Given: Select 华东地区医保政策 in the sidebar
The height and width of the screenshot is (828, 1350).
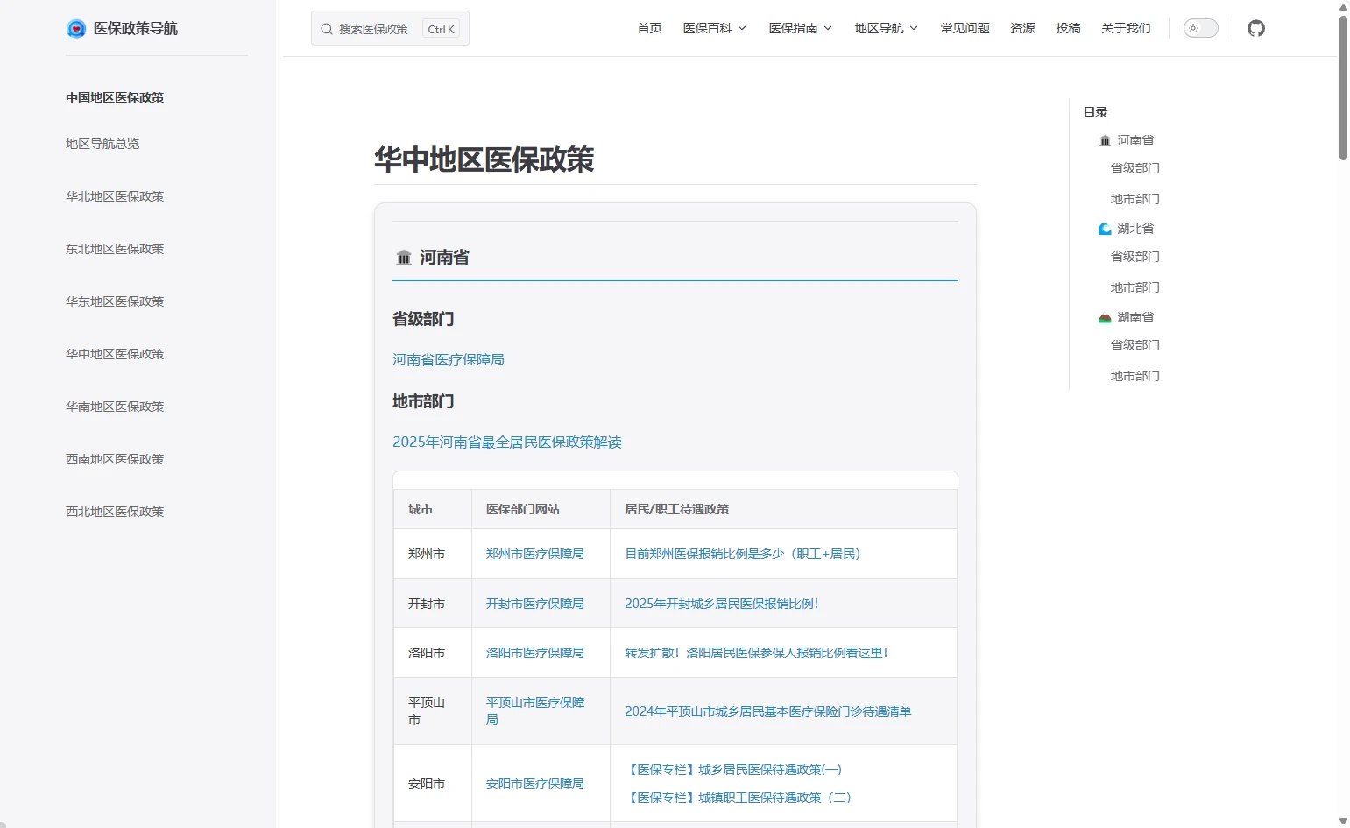Looking at the screenshot, I should 115,301.
